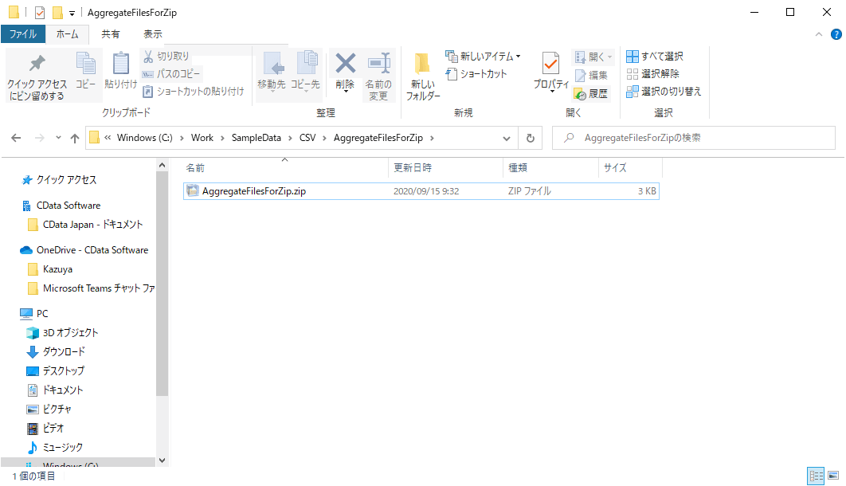Image resolution: width=846 pixels, height=486 pixels.
Task: Click the Copy (コピー) ribbon icon
Action: (x=85, y=70)
